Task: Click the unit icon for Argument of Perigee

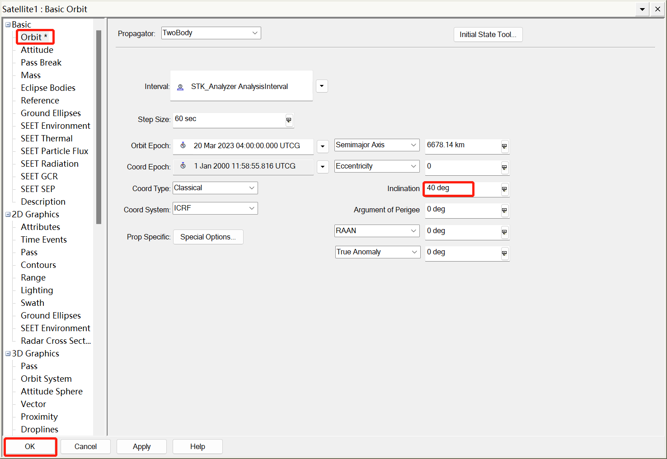Action: 504,211
